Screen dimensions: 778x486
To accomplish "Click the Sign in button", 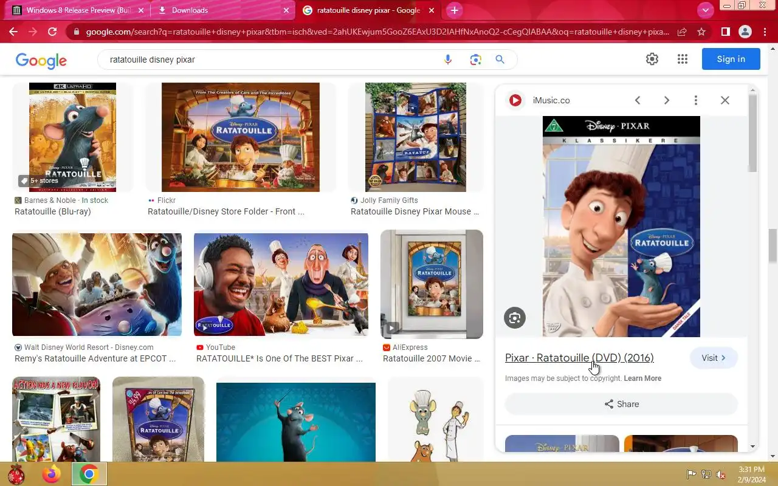I will pyautogui.click(x=731, y=59).
